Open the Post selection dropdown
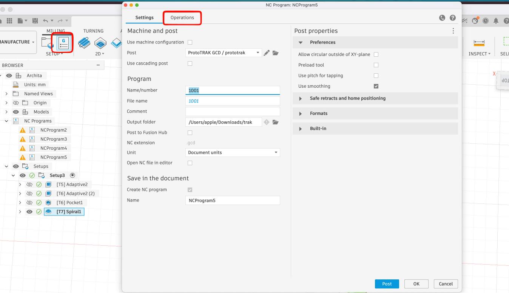This screenshot has width=509, height=293. [224, 53]
